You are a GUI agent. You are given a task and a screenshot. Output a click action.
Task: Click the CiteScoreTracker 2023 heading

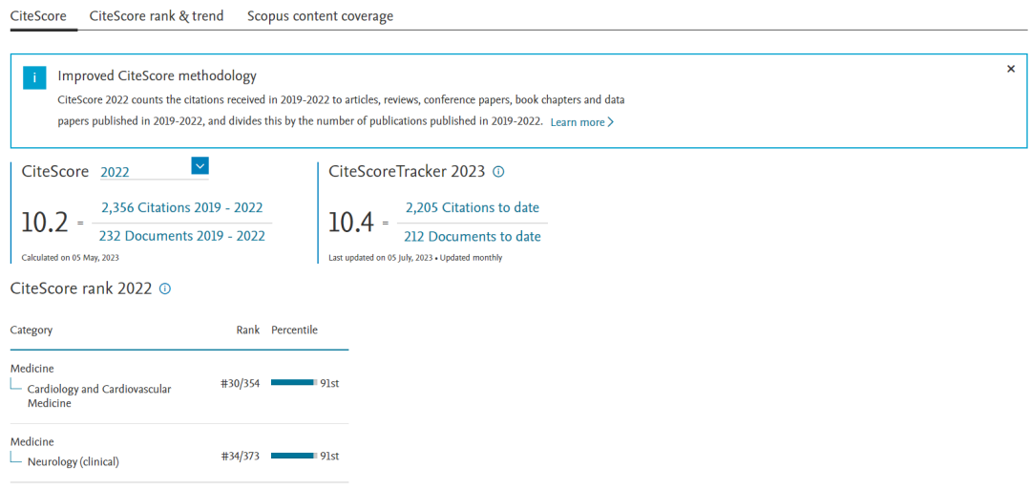(x=407, y=172)
